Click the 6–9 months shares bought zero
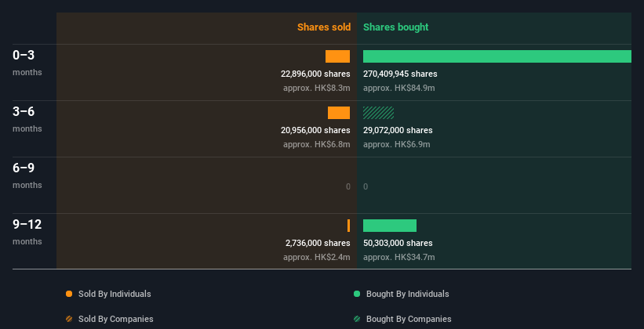 click(366, 186)
